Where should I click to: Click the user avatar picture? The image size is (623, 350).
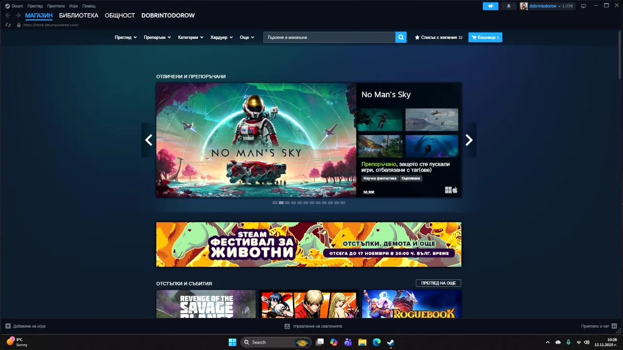524,6
